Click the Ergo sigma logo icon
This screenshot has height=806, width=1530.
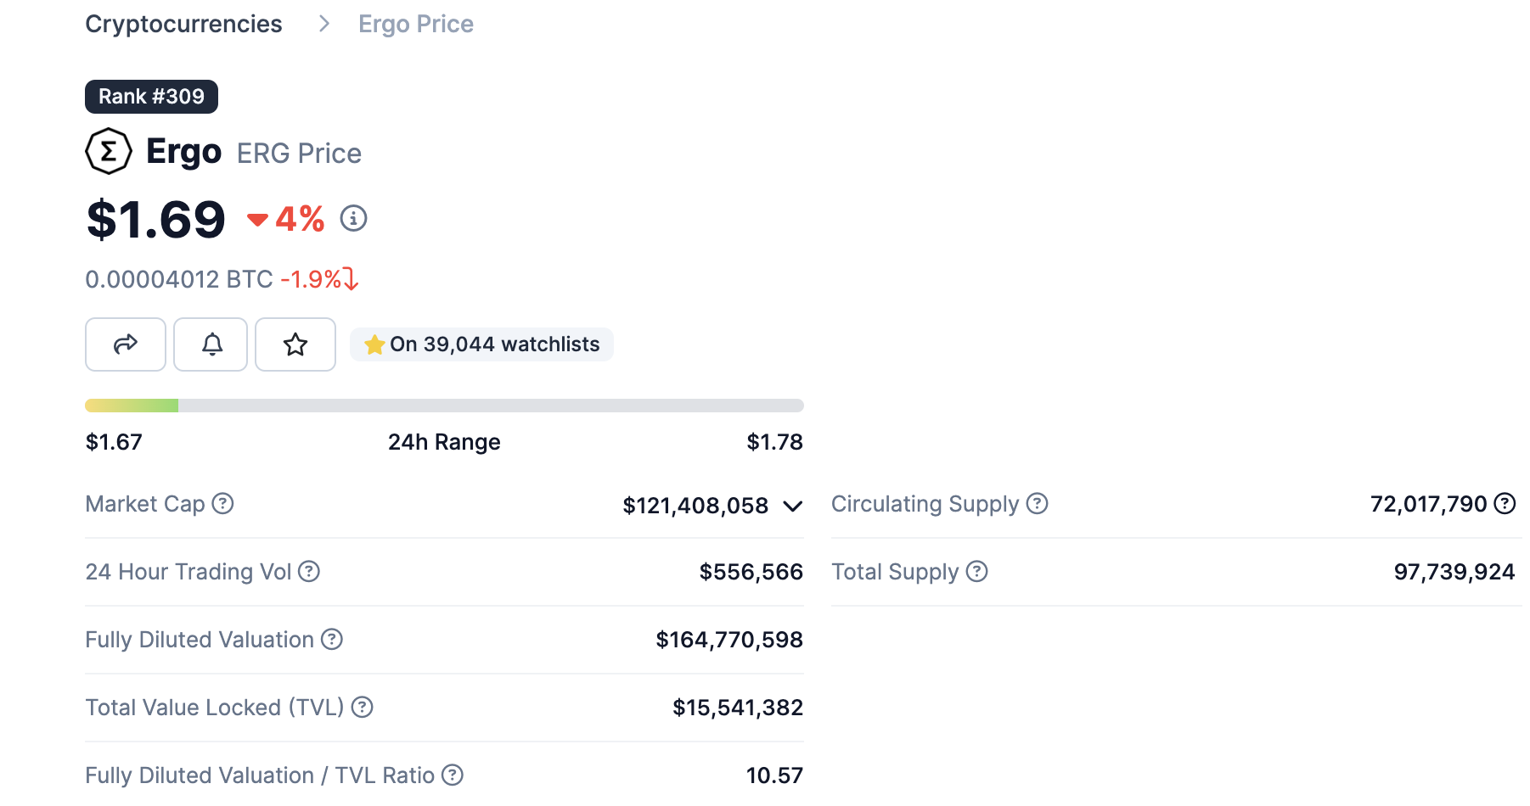(x=109, y=152)
